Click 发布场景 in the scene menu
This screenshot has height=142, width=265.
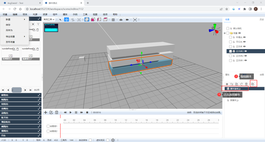coord(15,42)
